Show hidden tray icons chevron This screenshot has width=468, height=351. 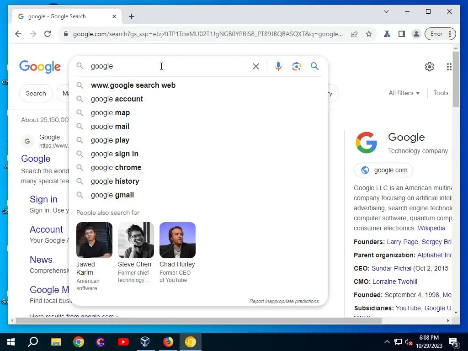pos(387,342)
